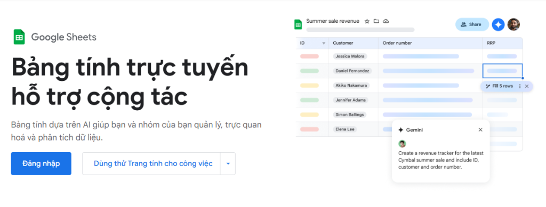Image resolution: width=546 pixels, height=207 pixels.
Task: Click the Gemini prompt text about revenue tracker
Action: (x=441, y=160)
